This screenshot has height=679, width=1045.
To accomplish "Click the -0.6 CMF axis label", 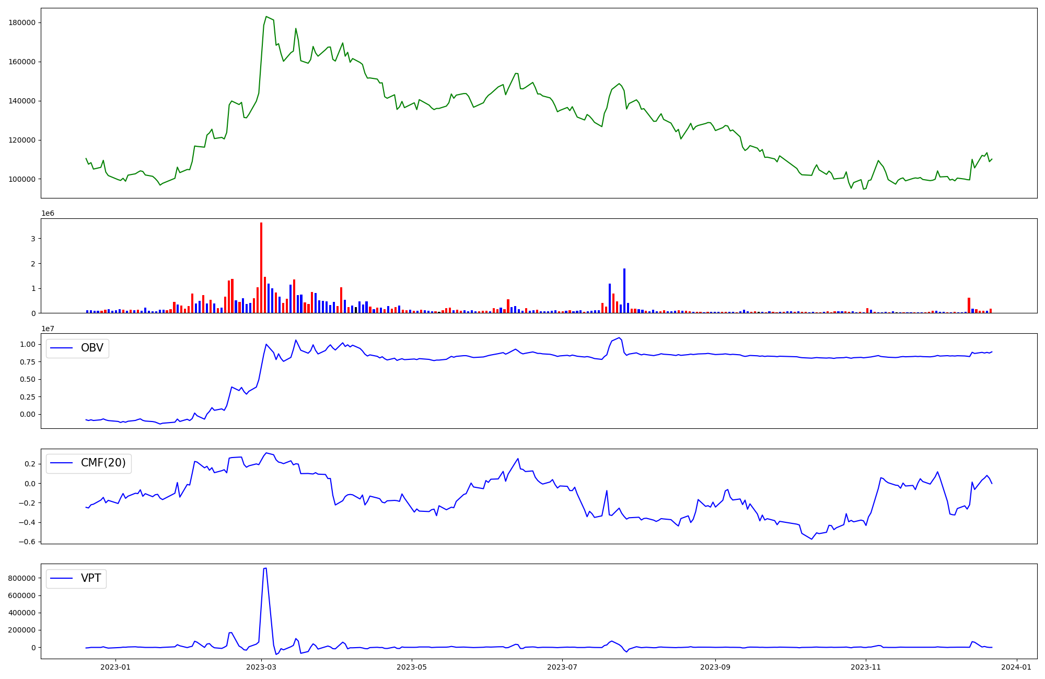I will pyautogui.click(x=26, y=542).
